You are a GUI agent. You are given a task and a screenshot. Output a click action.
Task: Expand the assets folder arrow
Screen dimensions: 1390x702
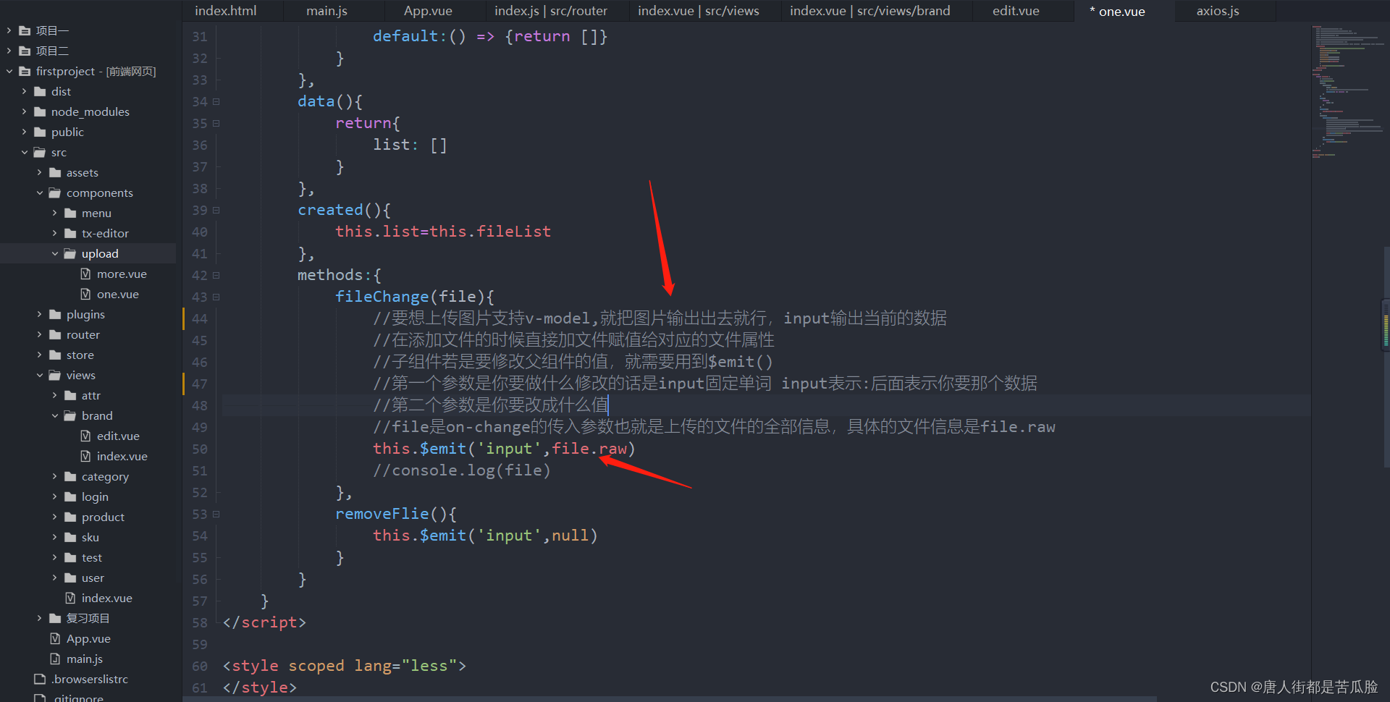click(x=39, y=172)
